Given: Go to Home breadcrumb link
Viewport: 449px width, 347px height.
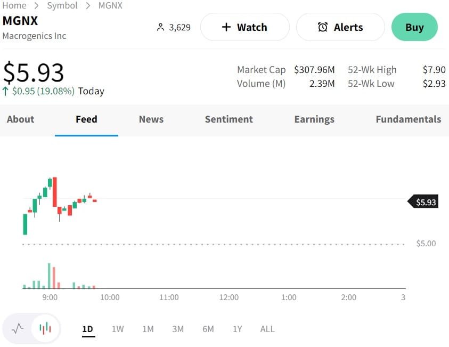Looking at the screenshot, I should point(14,5).
